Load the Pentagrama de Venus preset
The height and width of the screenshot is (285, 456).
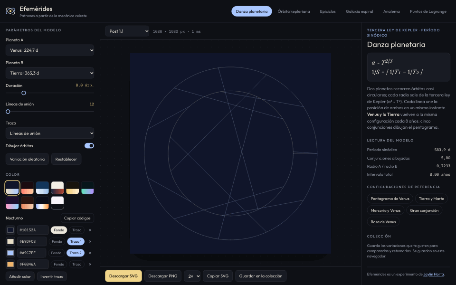[x=390, y=199]
